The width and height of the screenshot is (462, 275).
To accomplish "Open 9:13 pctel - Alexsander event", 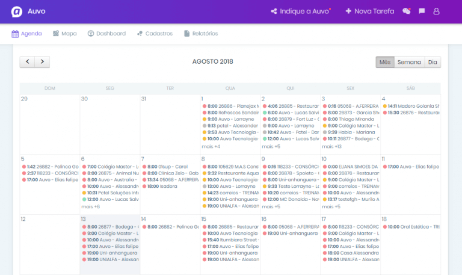I will 230,126.
